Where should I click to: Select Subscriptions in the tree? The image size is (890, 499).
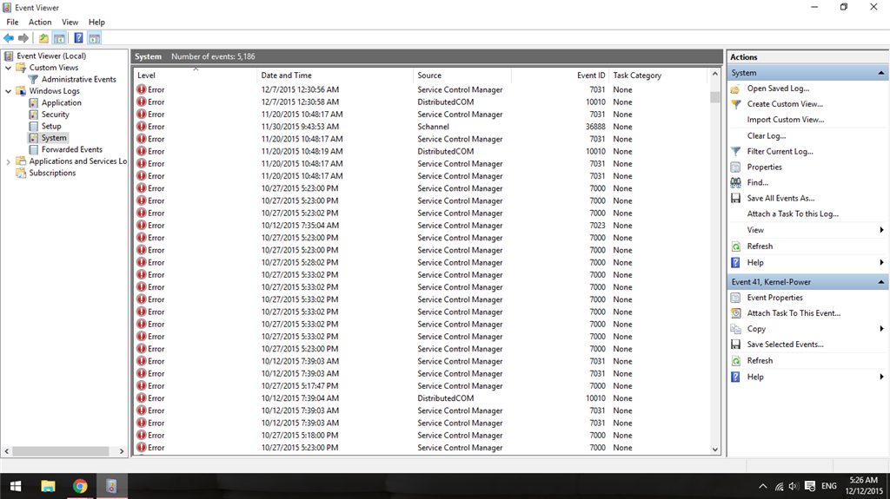click(x=52, y=173)
